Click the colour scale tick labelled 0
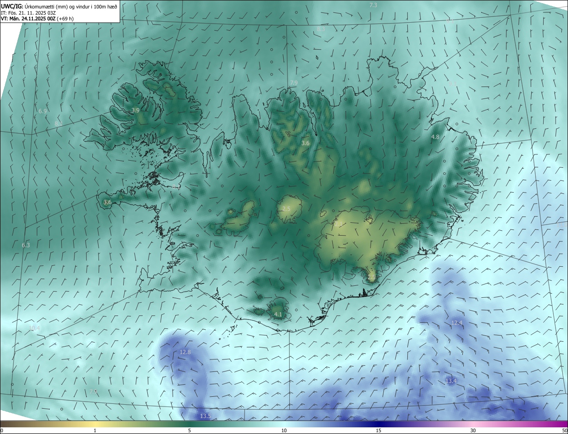 pos(2,430)
